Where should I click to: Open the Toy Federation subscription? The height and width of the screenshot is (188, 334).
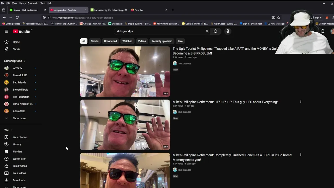(21, 97)
